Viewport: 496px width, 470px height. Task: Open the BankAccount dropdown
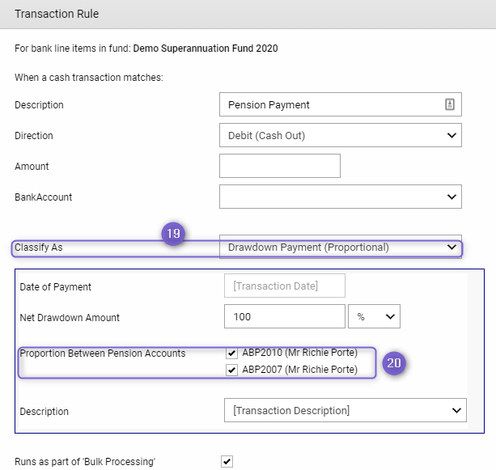[x=341, y=197]
